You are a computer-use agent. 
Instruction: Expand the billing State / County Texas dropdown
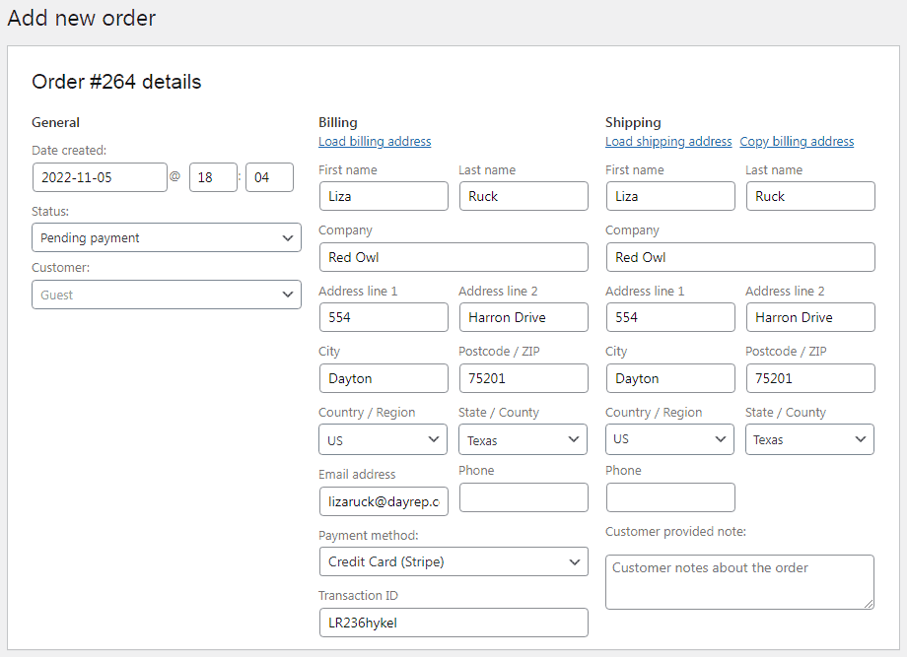point(523,439)
